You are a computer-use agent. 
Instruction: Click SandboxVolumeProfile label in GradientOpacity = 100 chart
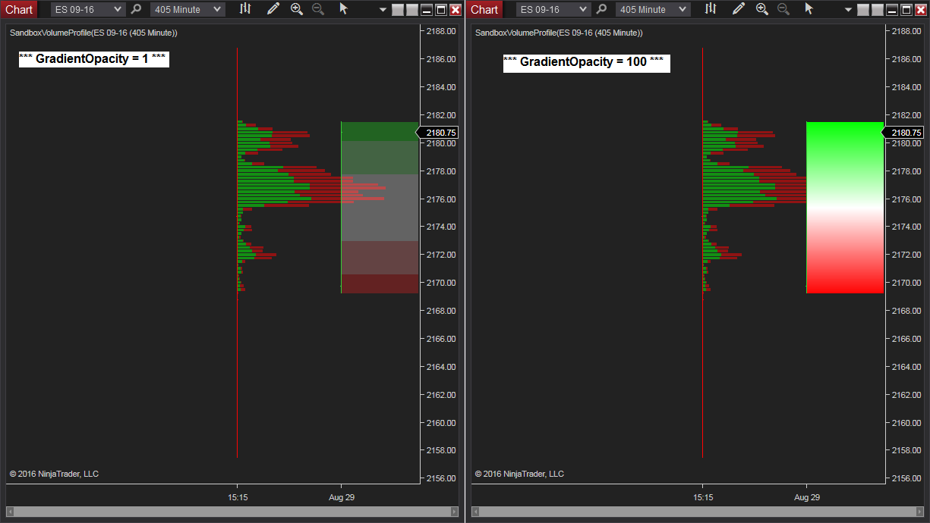click(559, 33)
